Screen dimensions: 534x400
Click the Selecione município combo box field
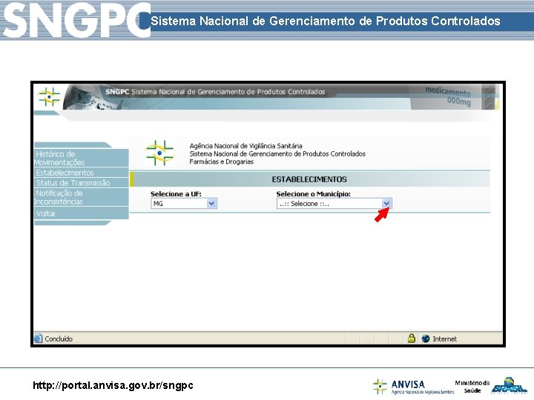coord(334,204)
